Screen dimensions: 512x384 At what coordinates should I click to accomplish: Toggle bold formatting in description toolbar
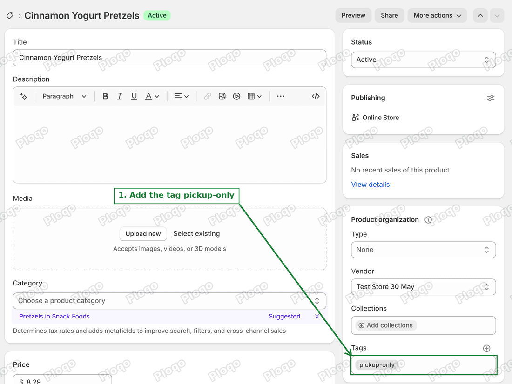[105, 96]
